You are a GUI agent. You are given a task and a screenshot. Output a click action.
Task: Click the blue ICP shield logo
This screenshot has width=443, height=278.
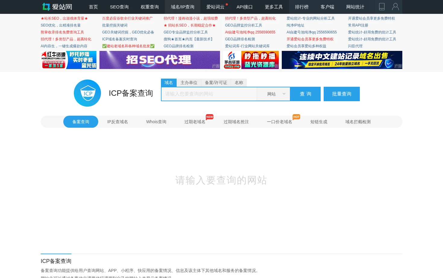87,93
